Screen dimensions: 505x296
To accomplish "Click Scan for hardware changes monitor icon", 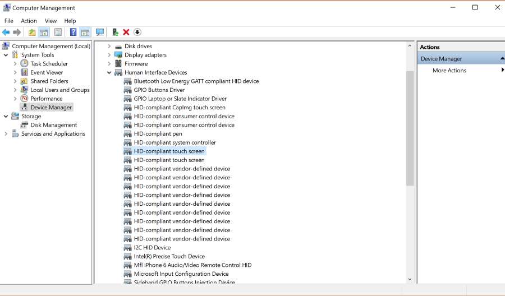I will (x=100, y=32).
